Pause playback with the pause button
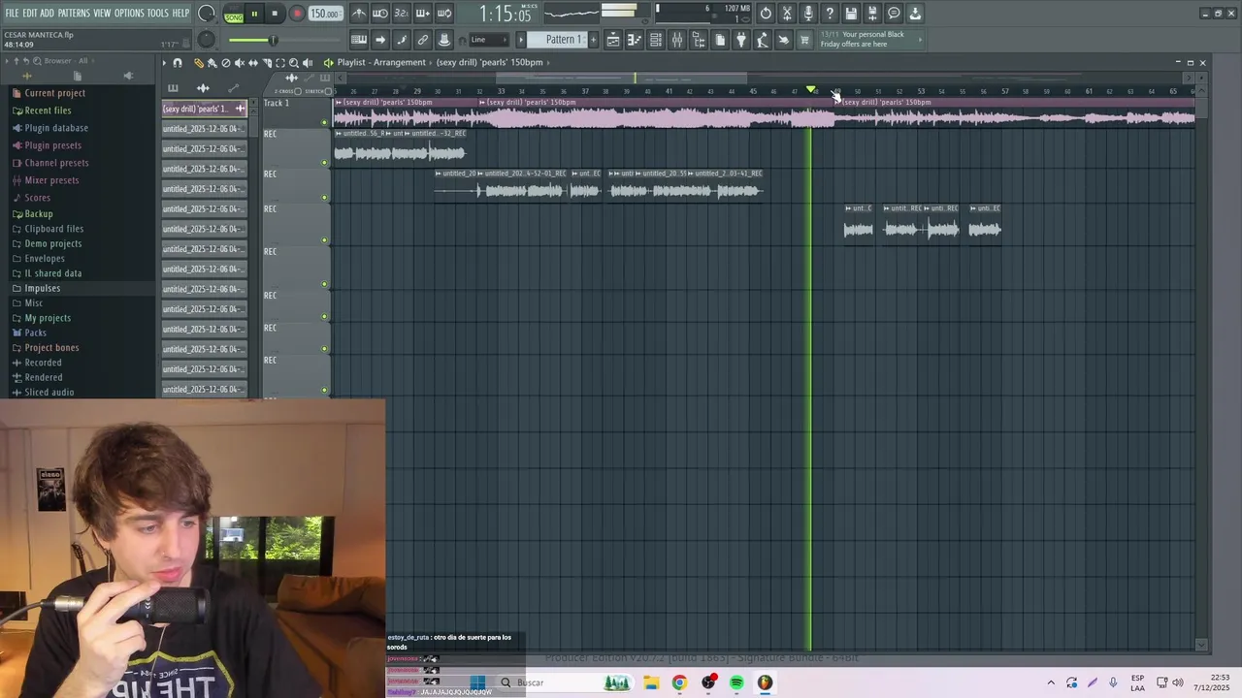 [x=254, y=15]
